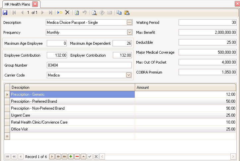Jump to last record in grid navigator
Image resolution: width=240 pixels, height=161 pixels.
click(x=64, y=156)
